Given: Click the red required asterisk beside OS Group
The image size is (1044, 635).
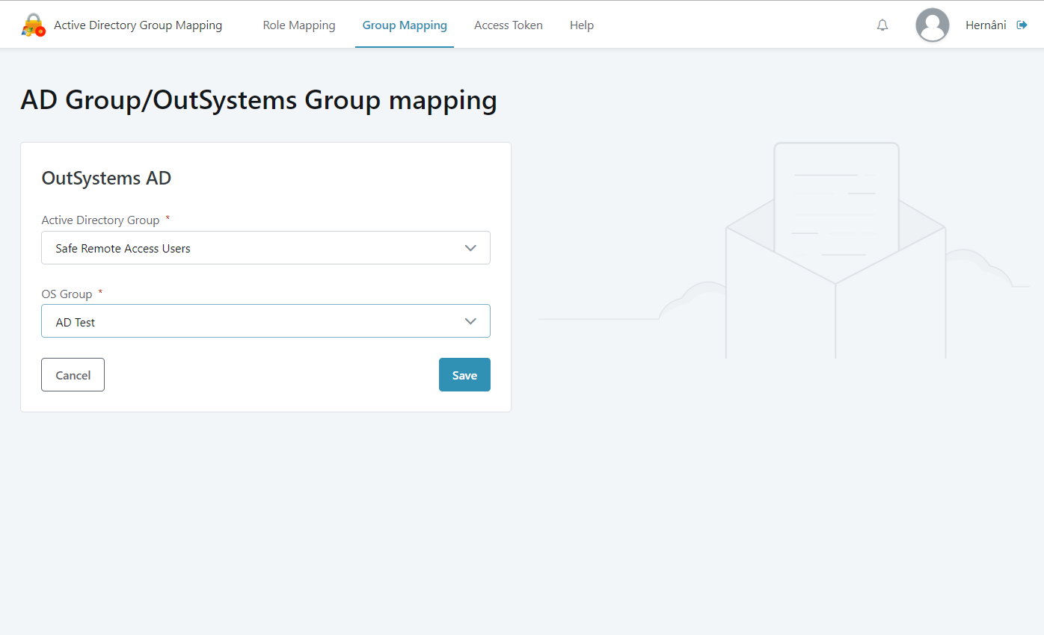Looking at the screenshot, I should click(x=99, y=291).
